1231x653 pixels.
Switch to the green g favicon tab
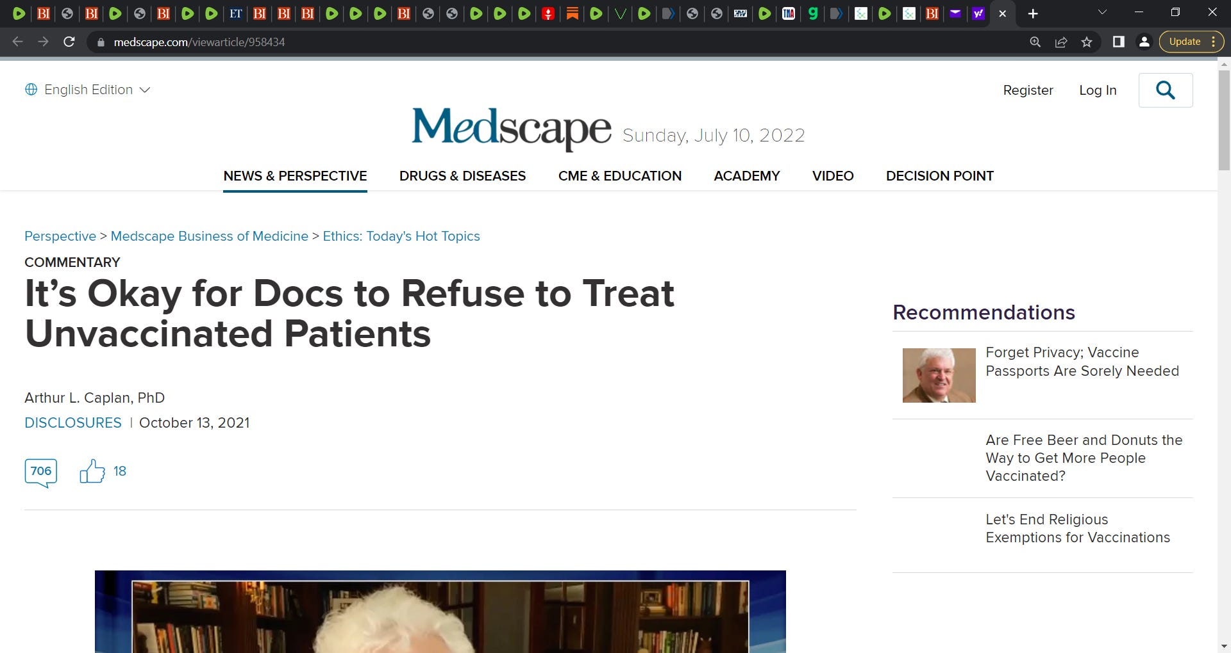pyautogui.click(x=813, y=13)
